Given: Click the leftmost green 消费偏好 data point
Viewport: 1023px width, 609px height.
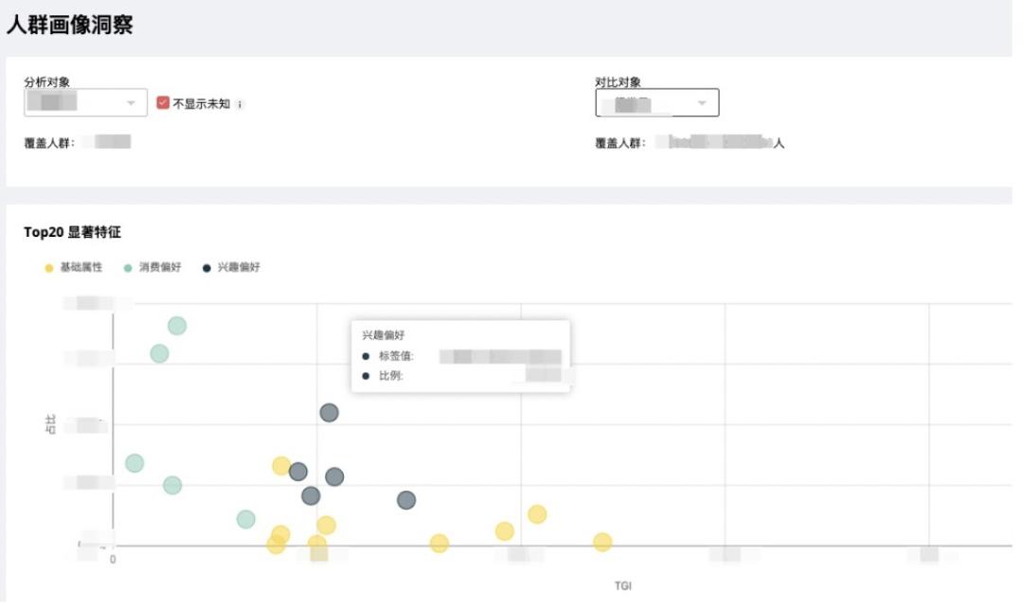Looking at the screenshot, I should (x=135, y=463).
